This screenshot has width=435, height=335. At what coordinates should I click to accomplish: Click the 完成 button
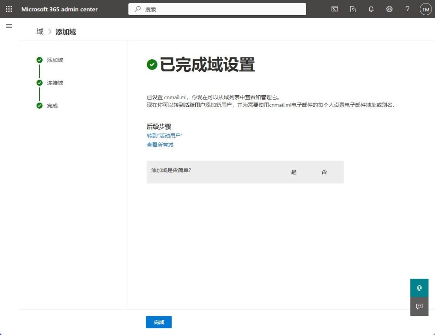159,322
